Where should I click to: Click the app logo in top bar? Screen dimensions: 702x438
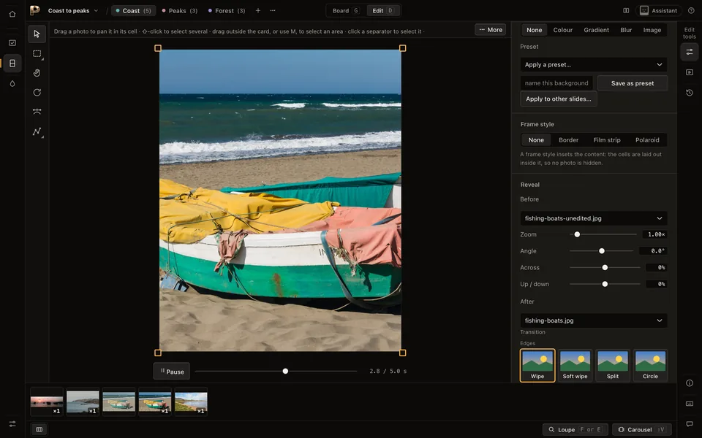pos(35,10)
